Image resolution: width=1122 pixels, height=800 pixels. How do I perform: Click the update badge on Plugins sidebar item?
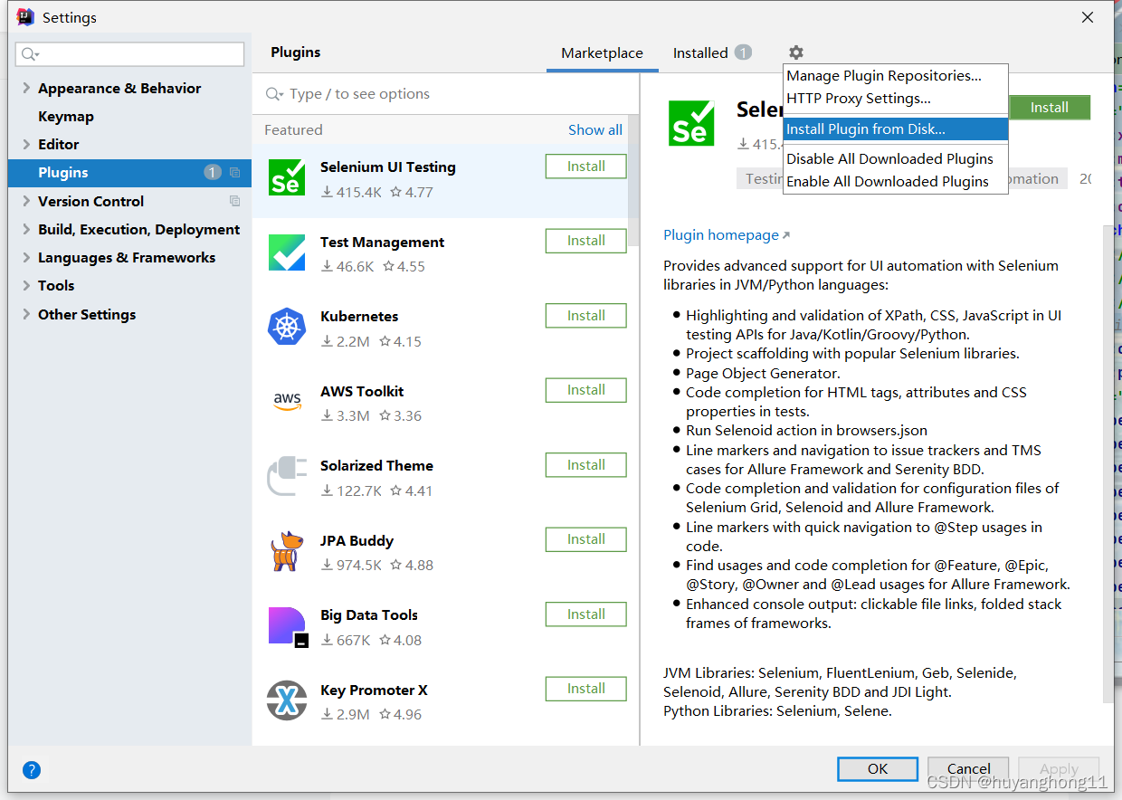pos(213,172)
